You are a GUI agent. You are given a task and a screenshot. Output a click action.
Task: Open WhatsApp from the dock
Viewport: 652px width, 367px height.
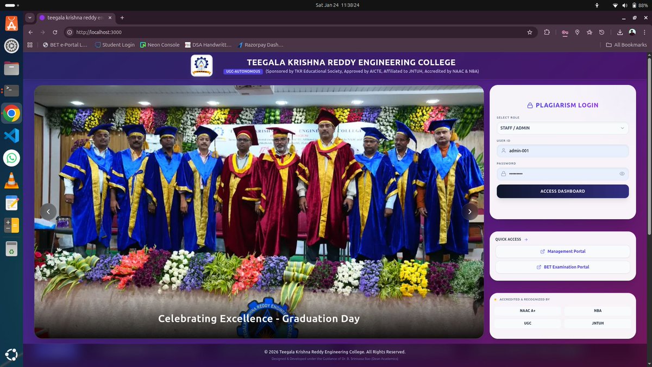pyautogui.click(x=11, y=158)
